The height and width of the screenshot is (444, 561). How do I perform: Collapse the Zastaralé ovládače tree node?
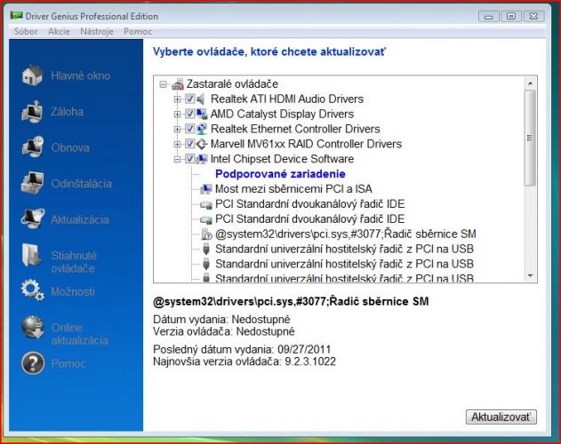click(164, 84)
